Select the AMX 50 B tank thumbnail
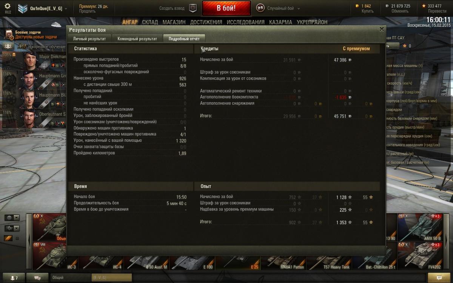The width and height of the screenshot is (453, 283). [420, 228]
